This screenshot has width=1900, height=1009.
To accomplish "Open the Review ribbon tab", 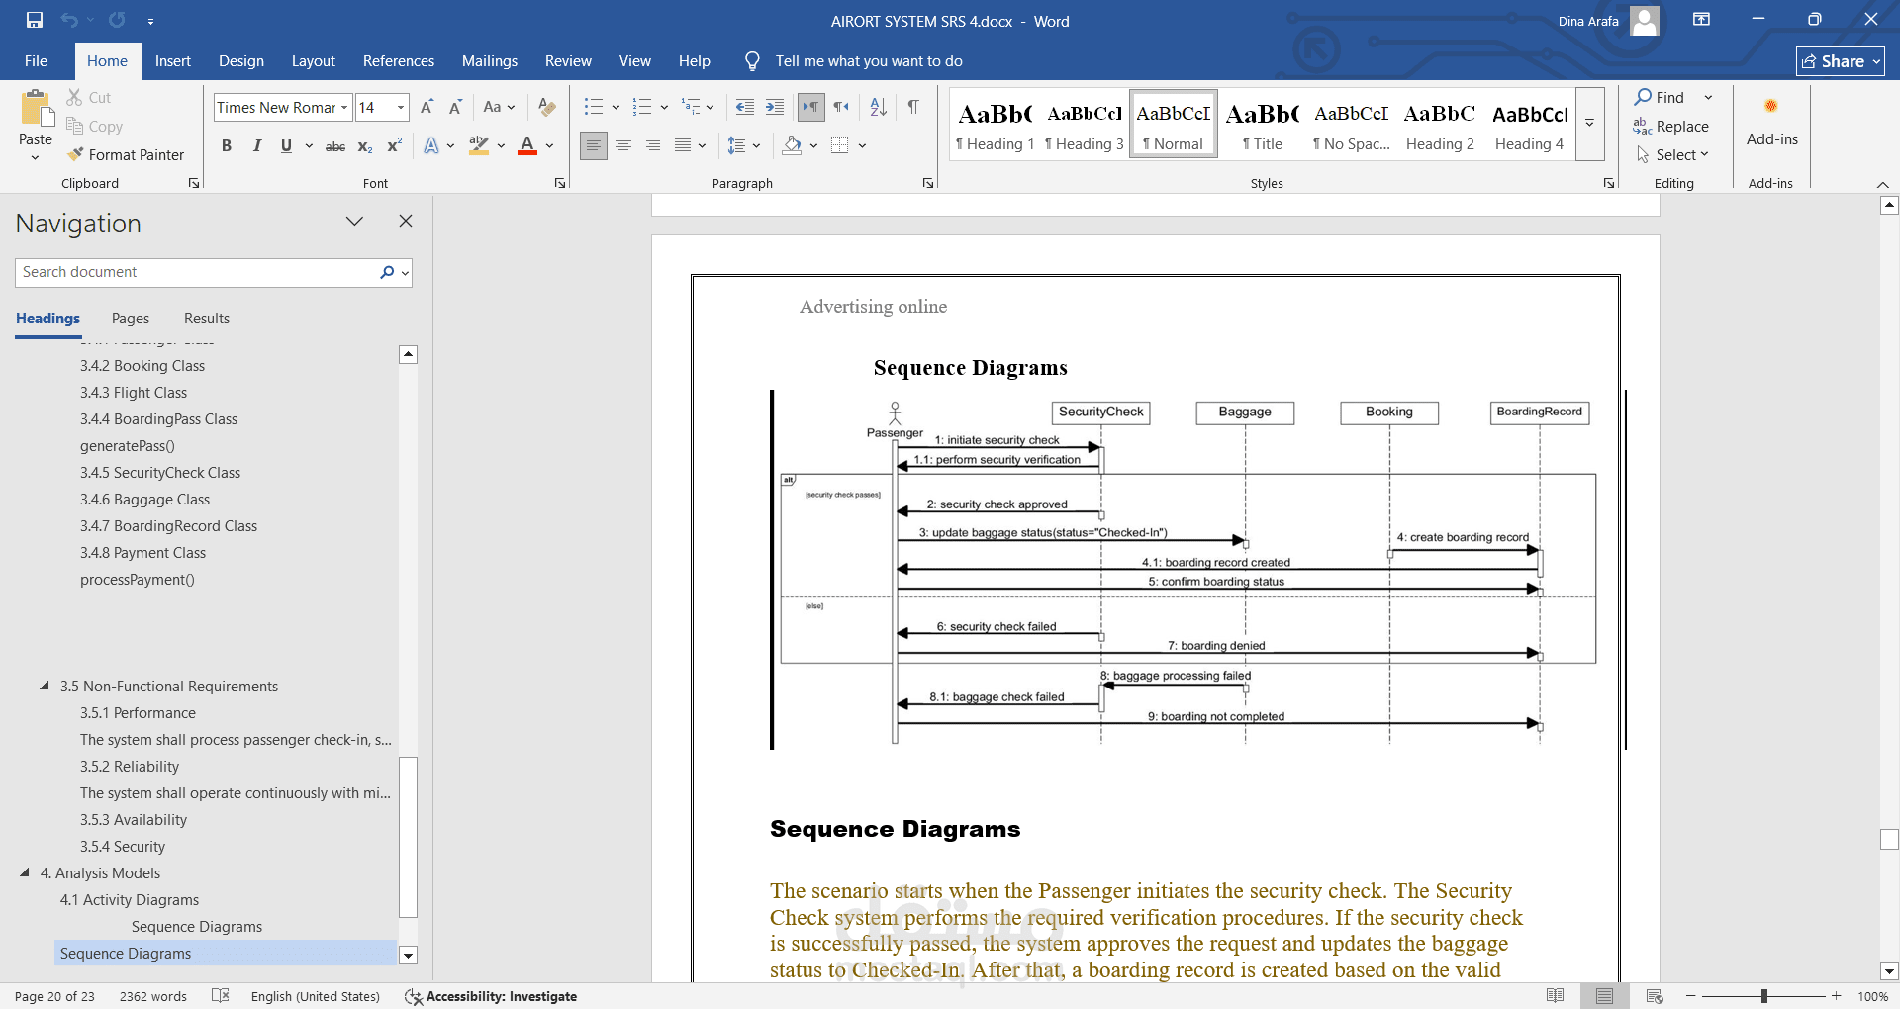I will tap(568, 61).
